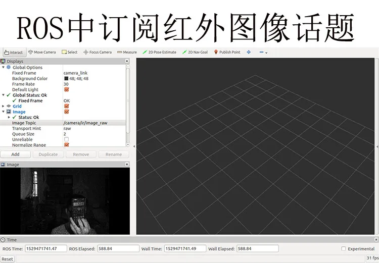This screenshot has height=263, width=379.
Task: Click the blue plus add-tool icon
Action: [249, 52]
